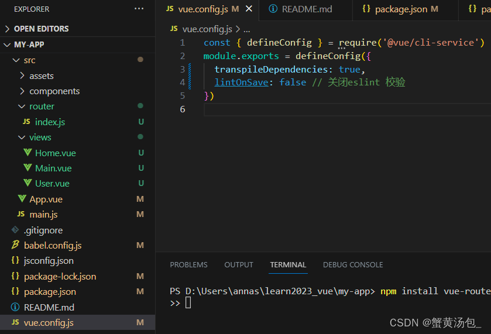Click the Vue icon beside Main.vue

(x=28, y=168)
